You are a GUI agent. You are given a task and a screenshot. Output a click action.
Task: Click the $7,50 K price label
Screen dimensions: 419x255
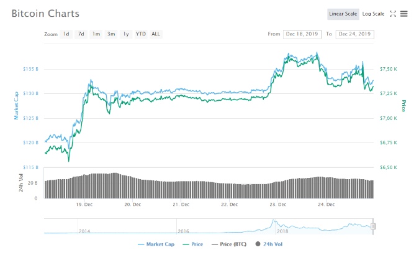[x=388, y=69]
